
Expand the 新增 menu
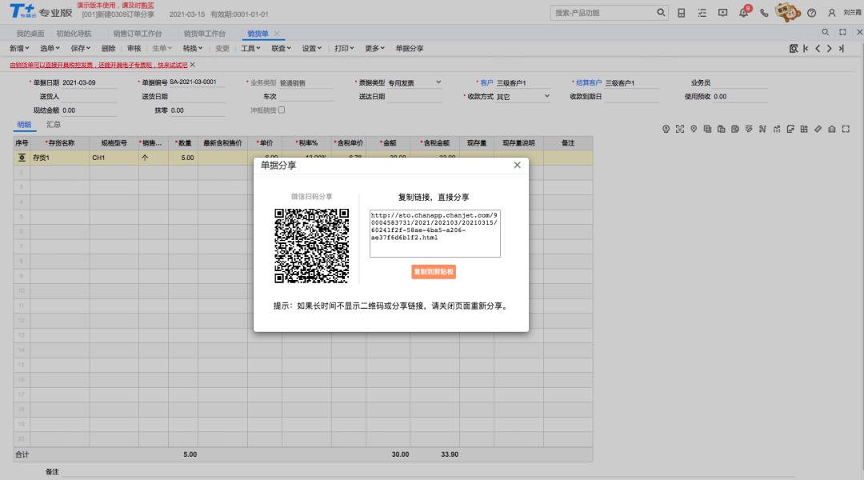tap(19, 49)
